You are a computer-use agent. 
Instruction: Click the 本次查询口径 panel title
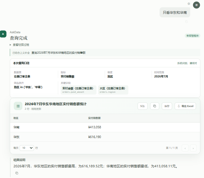tap(21, 63)
